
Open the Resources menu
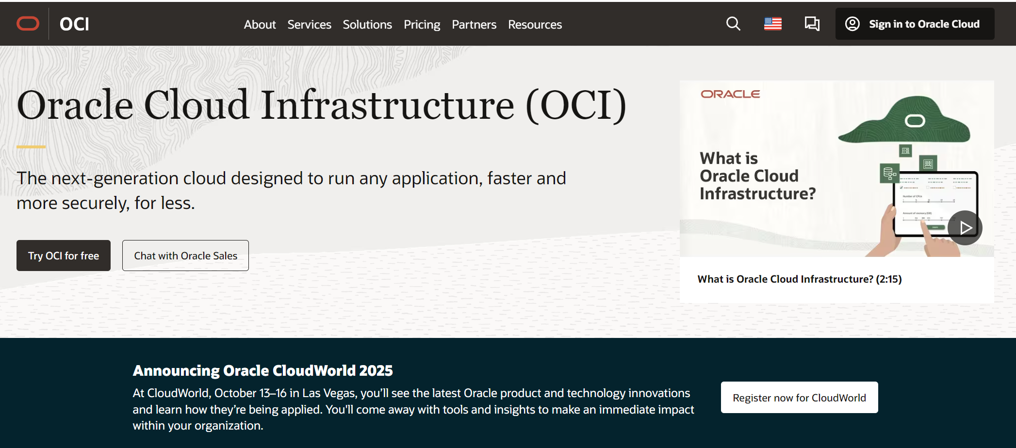pyautogui.click(x=535, y=24)
